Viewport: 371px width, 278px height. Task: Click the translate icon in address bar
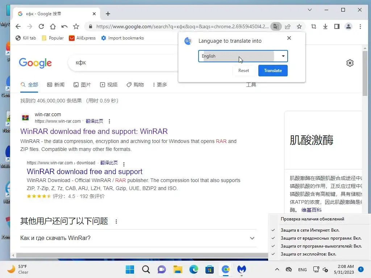click(276, 26)
